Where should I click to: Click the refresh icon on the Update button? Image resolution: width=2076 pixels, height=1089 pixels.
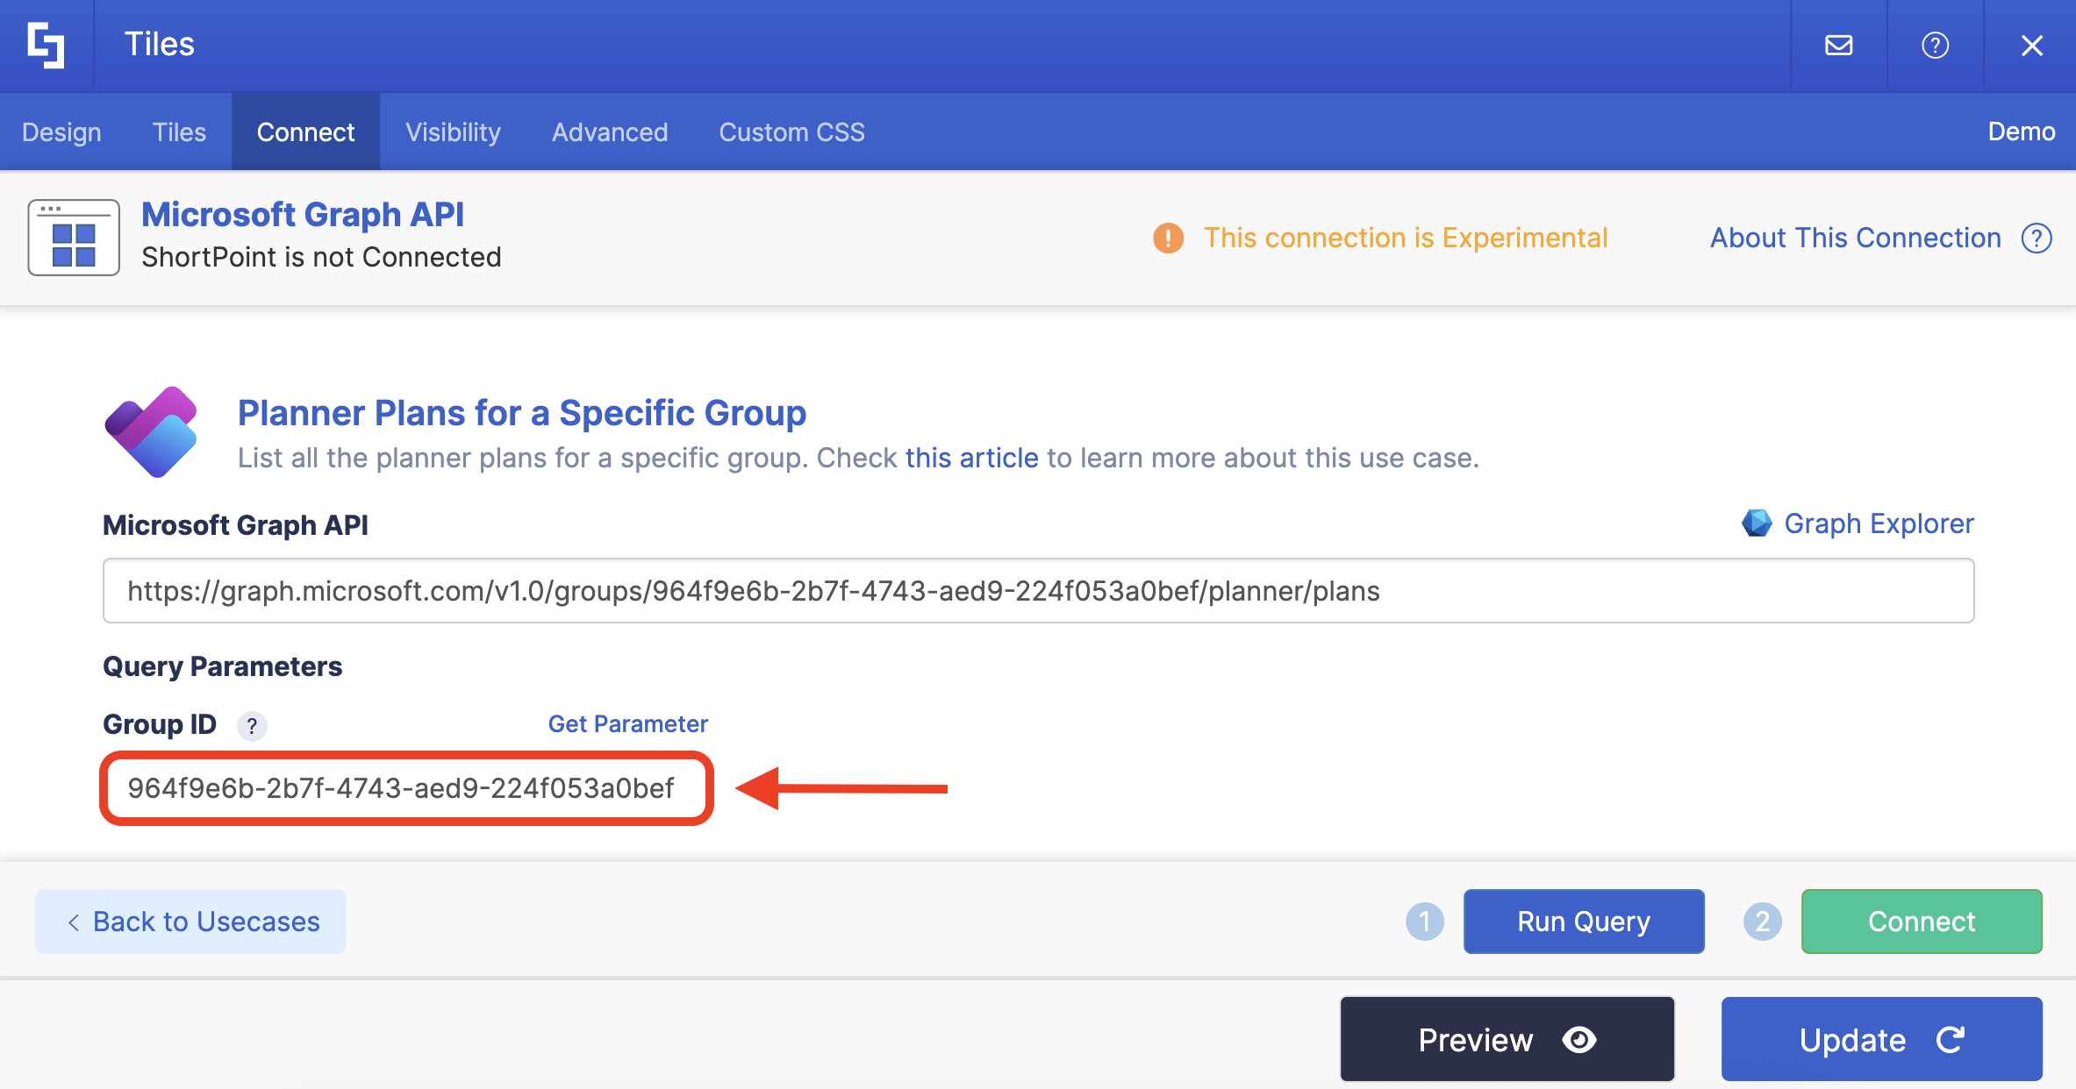[x=1951, y=1039]
